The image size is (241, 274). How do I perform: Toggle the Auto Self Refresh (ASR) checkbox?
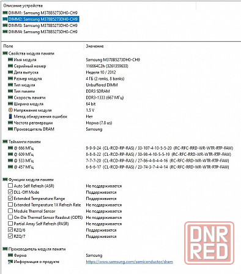(10, 186)
